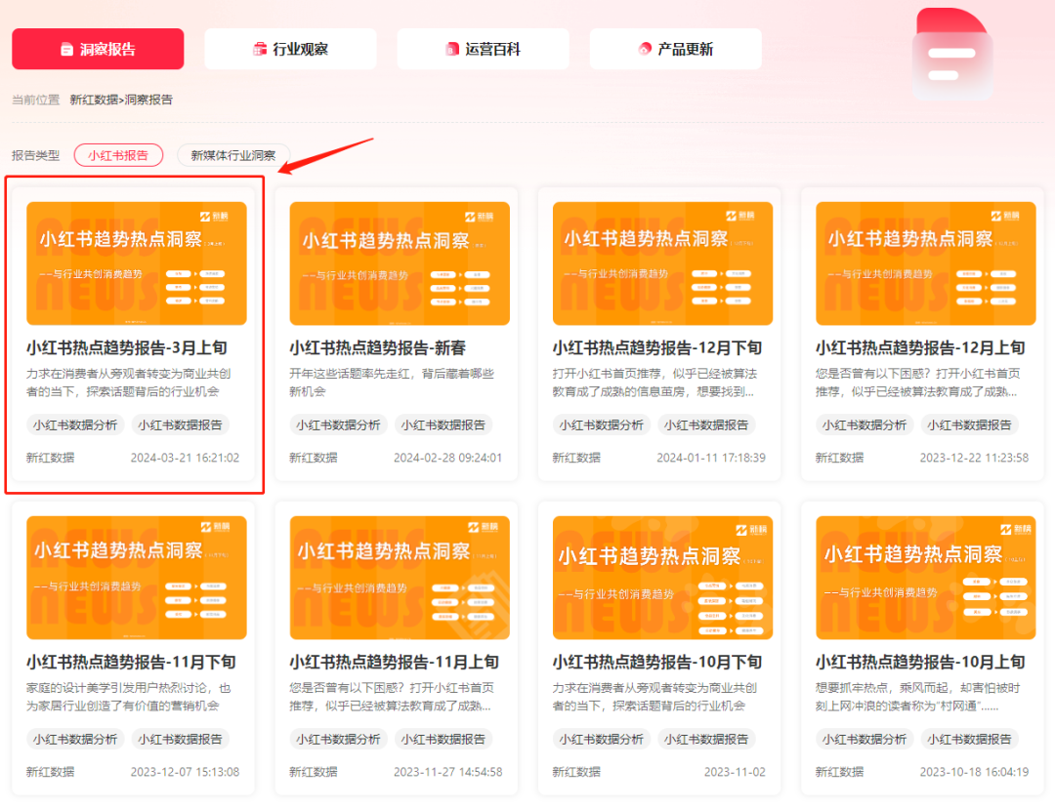The width and height of the screenshot is (1055, 807).
Task: Open the 11月下旬 report cover thumbnail
Action: tap(137, 578)
